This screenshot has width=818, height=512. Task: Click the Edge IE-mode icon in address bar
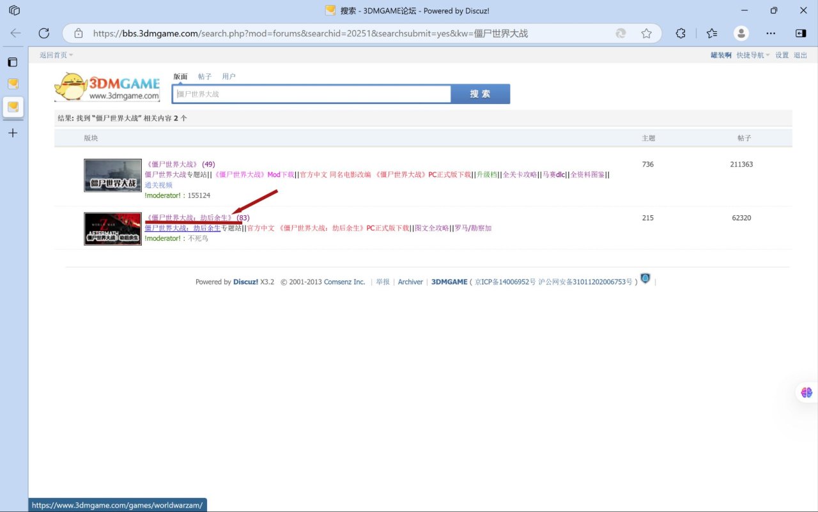[x=621, y=33]
